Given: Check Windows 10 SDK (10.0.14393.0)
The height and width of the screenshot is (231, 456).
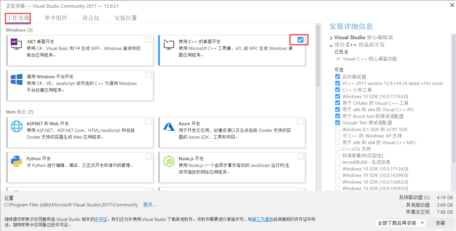Looking at the screenshot, I should point(337,188).
